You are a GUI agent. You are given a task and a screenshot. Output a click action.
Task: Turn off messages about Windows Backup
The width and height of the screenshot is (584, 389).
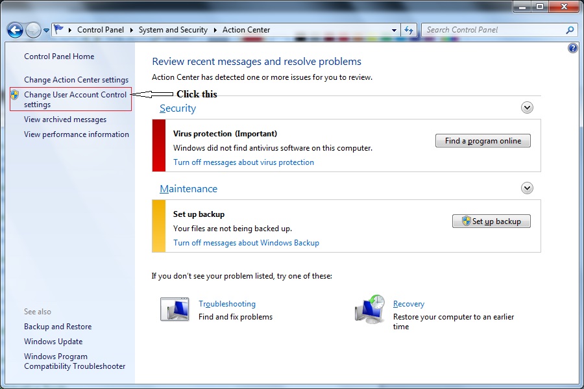click(x=246, y=243)
